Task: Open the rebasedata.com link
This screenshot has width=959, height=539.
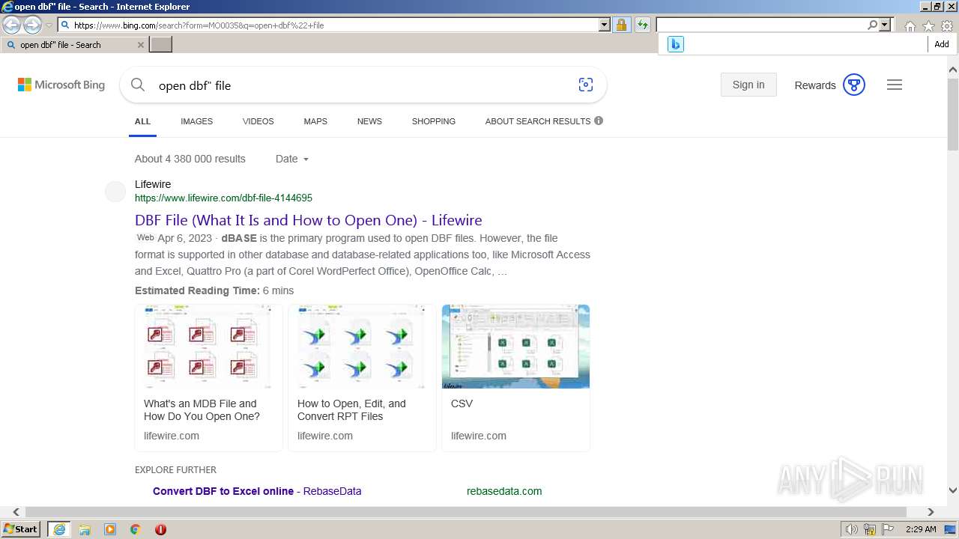Action: [x=504, y=491]
